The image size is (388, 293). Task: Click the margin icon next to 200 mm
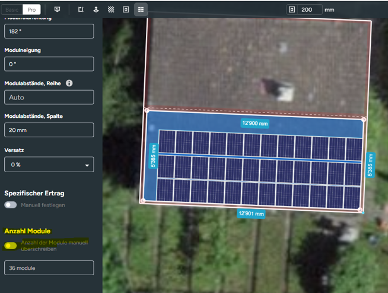(x=291, y=9)
